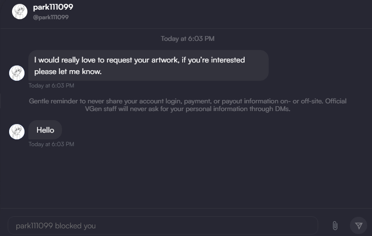Select the "Hello" message bubble
Viewport: 372px width, 236px height.
(x=45, y=130)
